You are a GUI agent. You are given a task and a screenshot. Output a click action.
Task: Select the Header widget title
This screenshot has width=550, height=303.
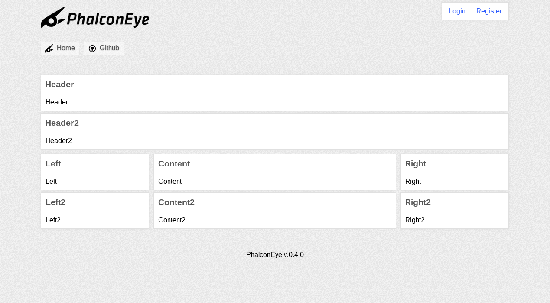[60, 85]
